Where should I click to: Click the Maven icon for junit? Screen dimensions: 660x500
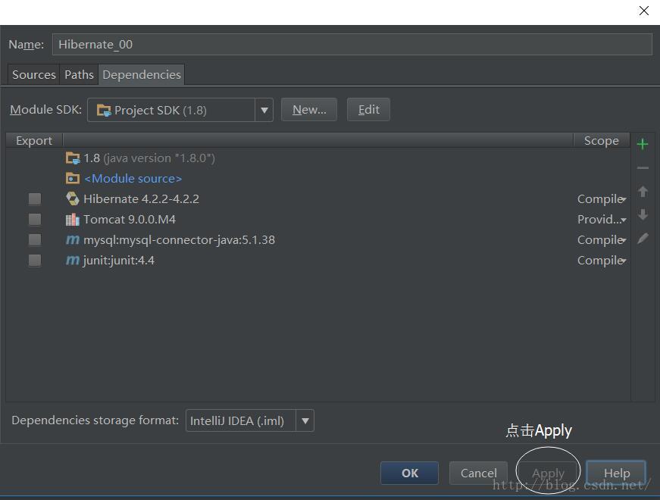[73, 260]
